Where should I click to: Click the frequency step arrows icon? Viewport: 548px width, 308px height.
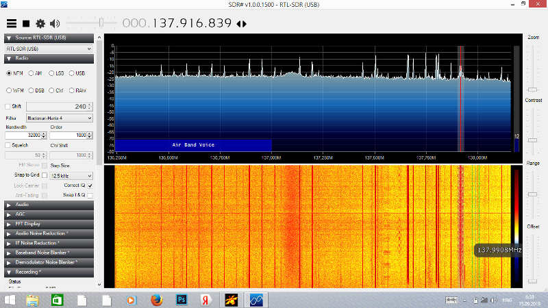point(241,24)
